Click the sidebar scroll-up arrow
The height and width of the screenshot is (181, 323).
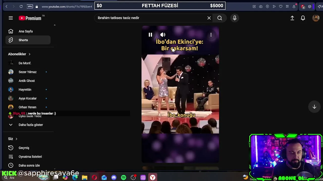tap(55, 25)
